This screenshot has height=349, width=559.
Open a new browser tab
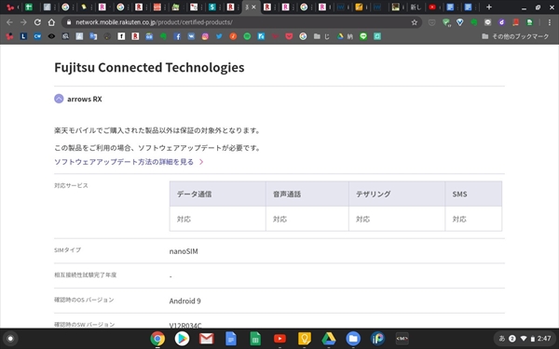coord(489,7)
